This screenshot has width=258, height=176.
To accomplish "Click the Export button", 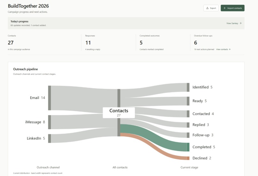I will [x=211, y=8].
